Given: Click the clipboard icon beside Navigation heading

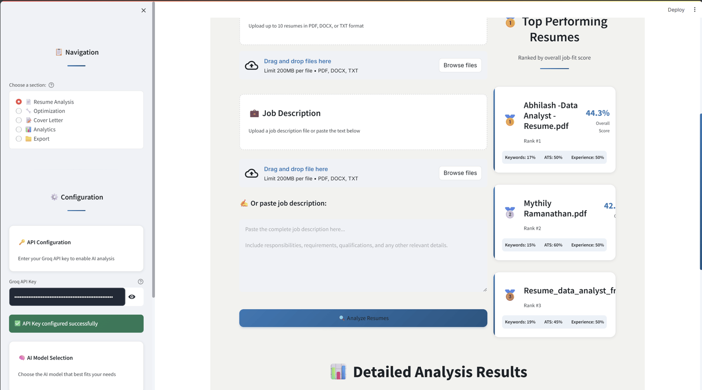Looking at the screenshot, I should pos(58,52).
